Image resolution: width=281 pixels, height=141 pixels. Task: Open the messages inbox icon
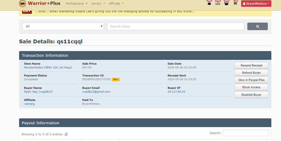coord(218,3)
